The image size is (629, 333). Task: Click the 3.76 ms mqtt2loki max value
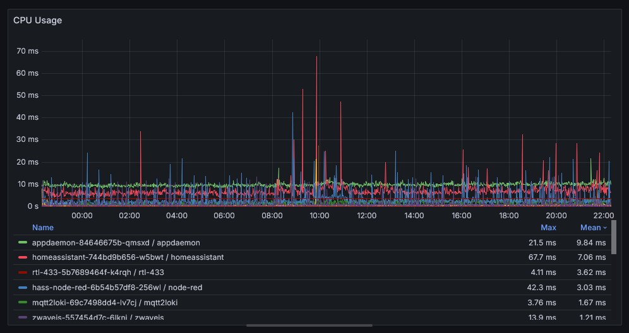pos(542,303)
